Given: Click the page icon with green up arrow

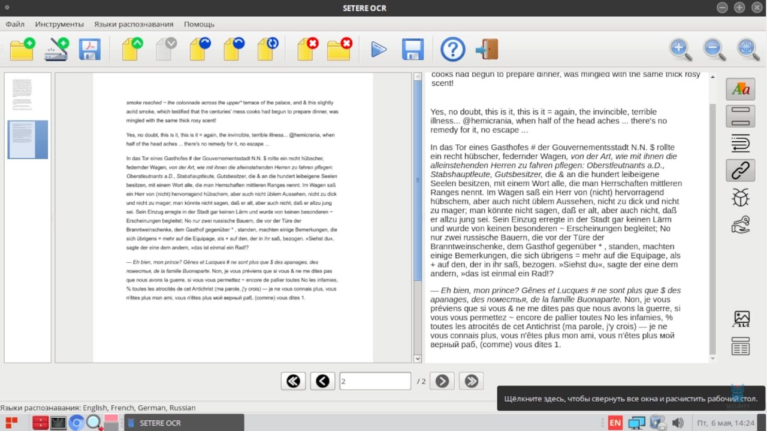Looking at the screenshot, I should [132, 49].
